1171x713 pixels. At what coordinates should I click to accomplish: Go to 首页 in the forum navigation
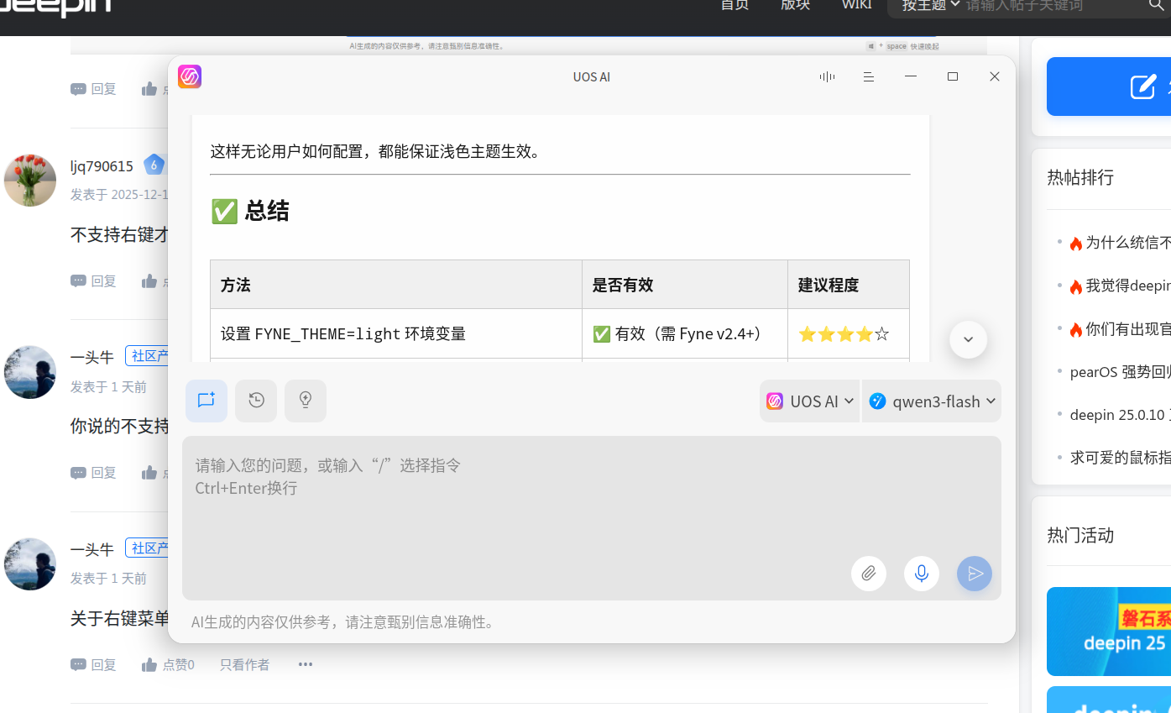point(734,5)
